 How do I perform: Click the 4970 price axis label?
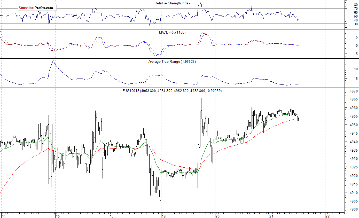coord(354,91)
